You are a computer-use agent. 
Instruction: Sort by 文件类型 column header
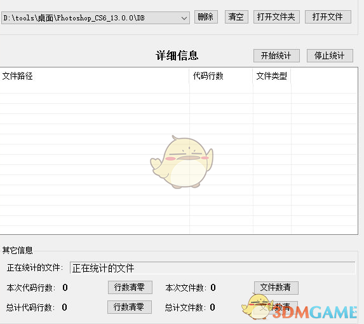(x=272, y=76)
